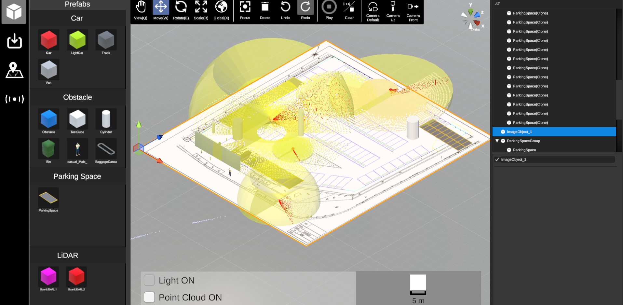Click the hierarchy list vertical scrollbar
The width and height of the screenshot is (623, 305).
(x=619, y=99)
